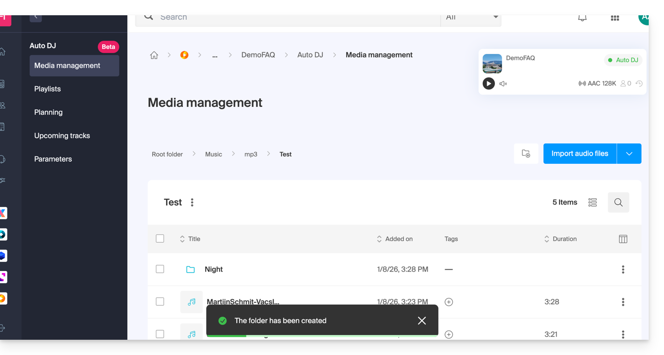Click the create new folder icon
The height and width of the screenshot is (355, 664).
[x=526, y=154]
